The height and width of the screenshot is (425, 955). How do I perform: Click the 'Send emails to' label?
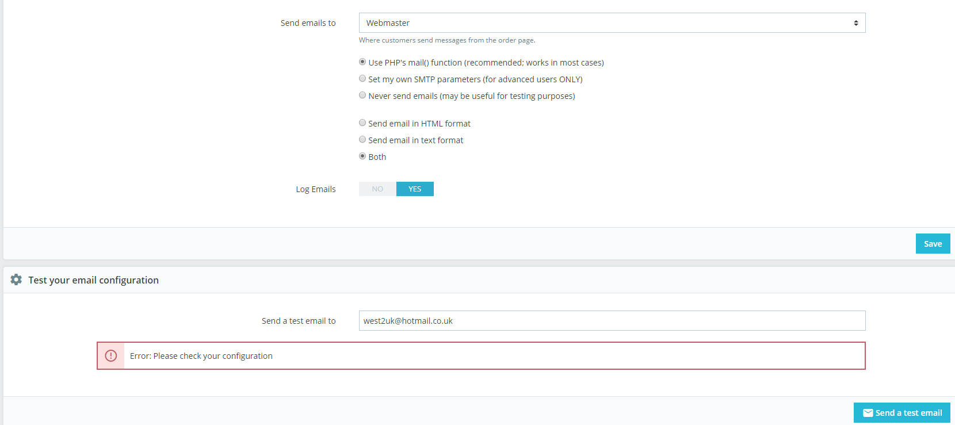click(x=308, y=23)
